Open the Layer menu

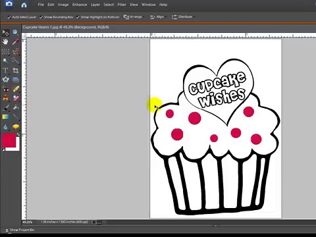95,5
